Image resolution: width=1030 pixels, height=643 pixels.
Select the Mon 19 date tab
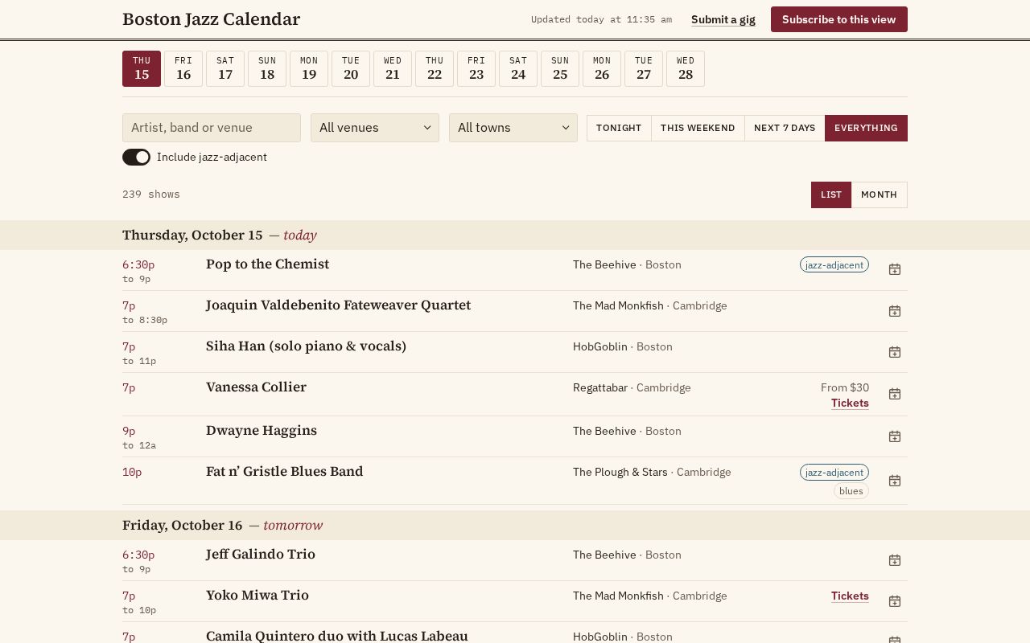click(x=309, y=68)
